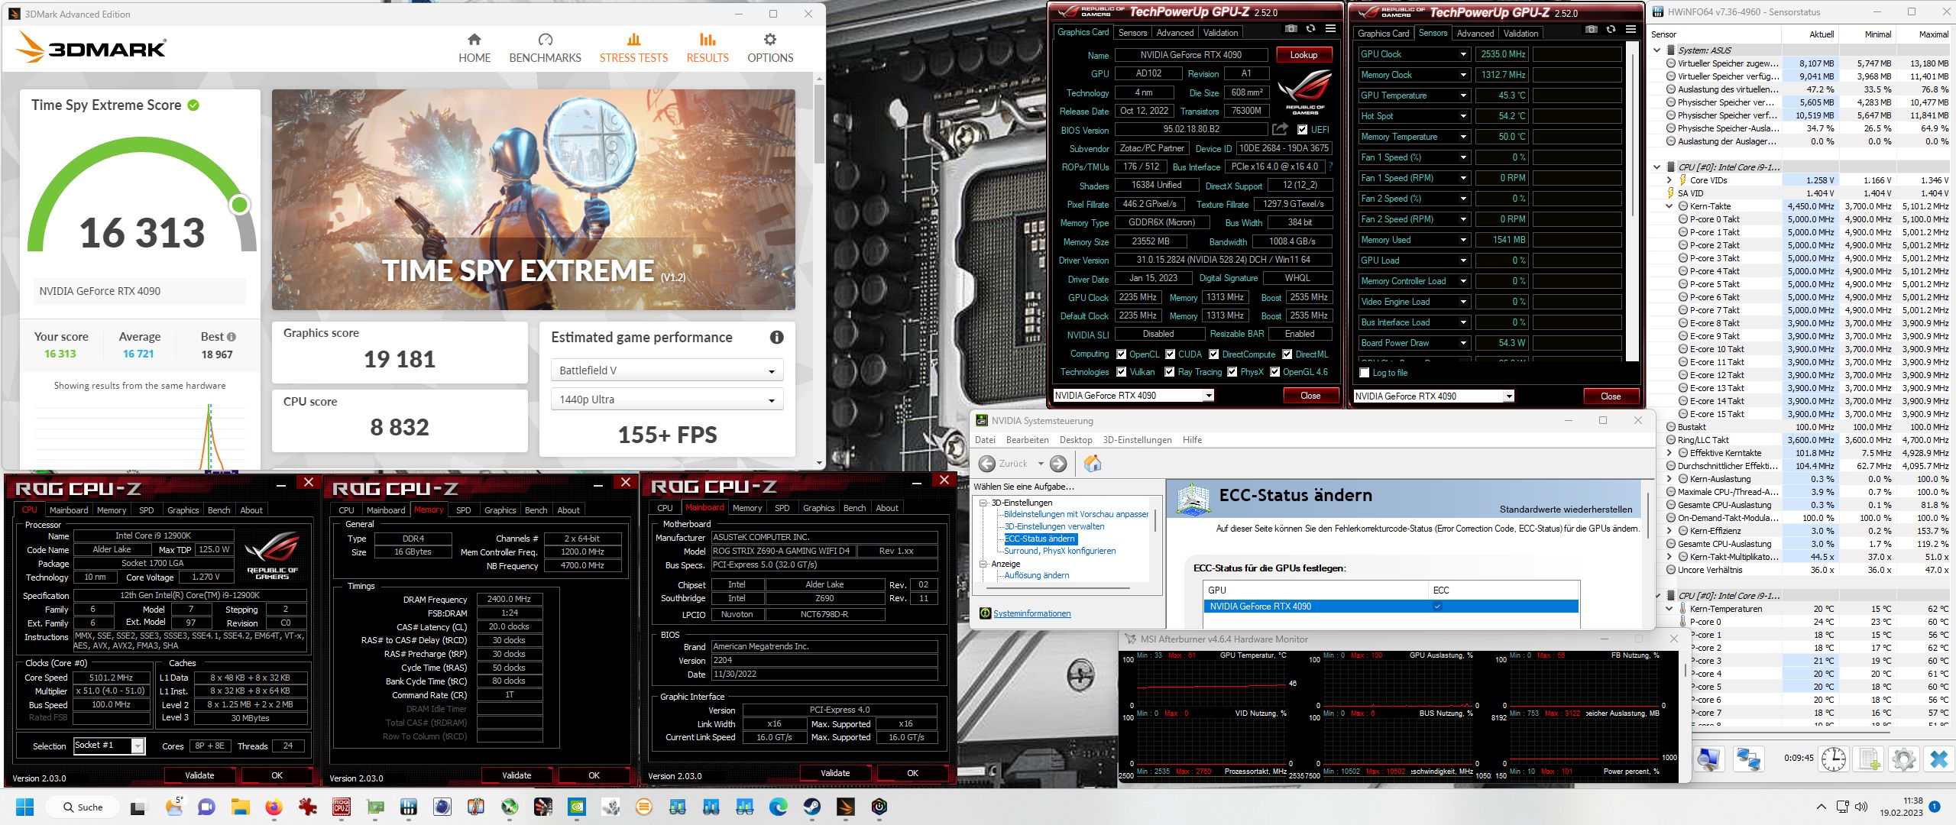Click the Suche taskbar search box
The height and width of the screenshot is (825, 1956).
point(83,807)
